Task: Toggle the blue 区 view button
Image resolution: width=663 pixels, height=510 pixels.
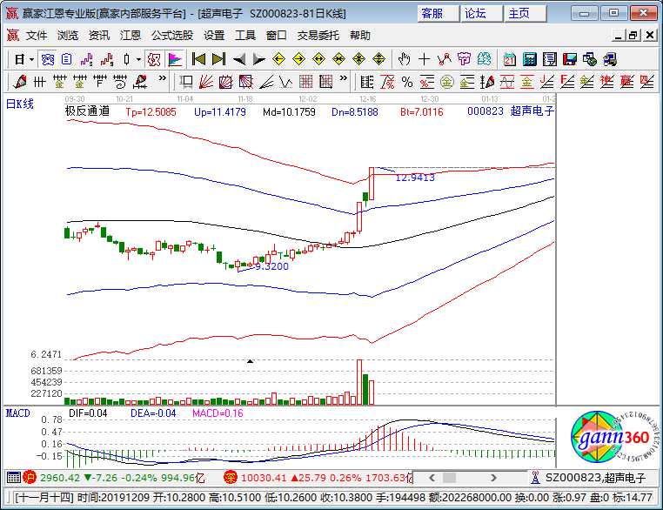Action: tap(47, 60)
